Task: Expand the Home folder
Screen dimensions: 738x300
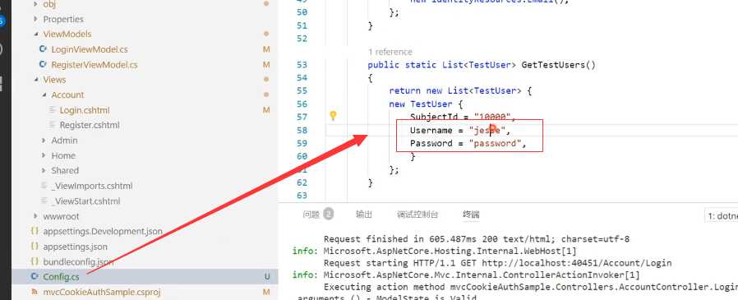Action: [x=44, y=155]
